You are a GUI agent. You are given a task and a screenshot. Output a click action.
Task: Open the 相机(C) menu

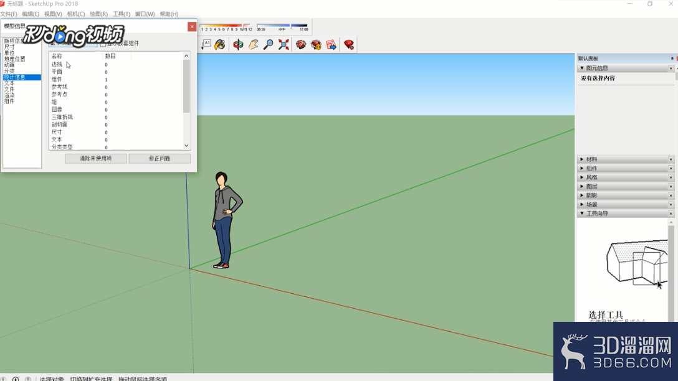point(75,14)
